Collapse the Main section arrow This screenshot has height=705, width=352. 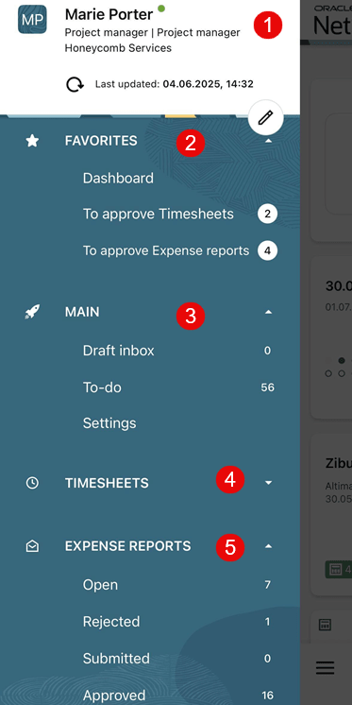pyautogui.click(x=269, y=312)
